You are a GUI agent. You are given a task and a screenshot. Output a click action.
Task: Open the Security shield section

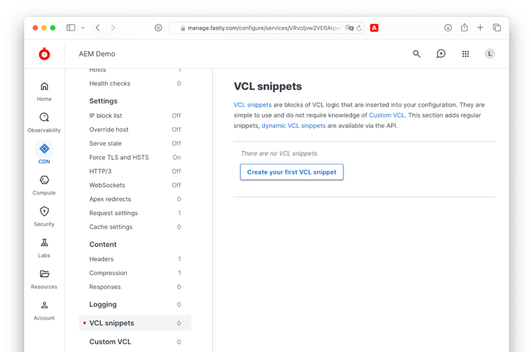coord(44,216)
